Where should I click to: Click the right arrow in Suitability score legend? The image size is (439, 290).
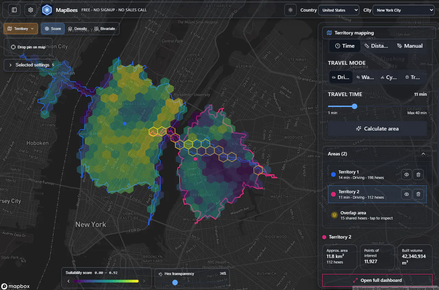pos(144,281)
